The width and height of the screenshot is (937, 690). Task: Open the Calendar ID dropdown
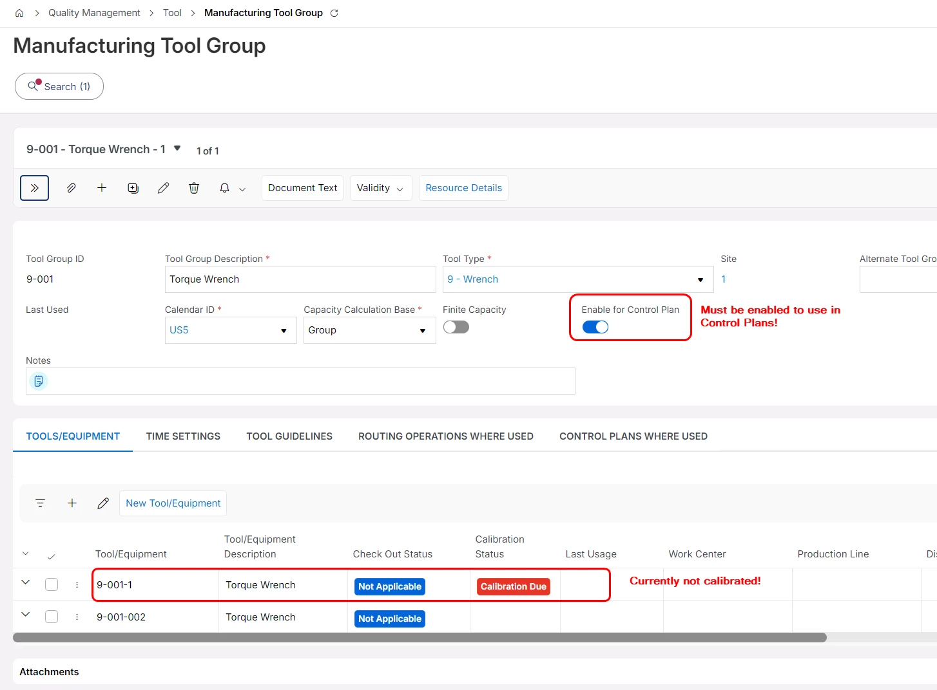pos(284,330)
